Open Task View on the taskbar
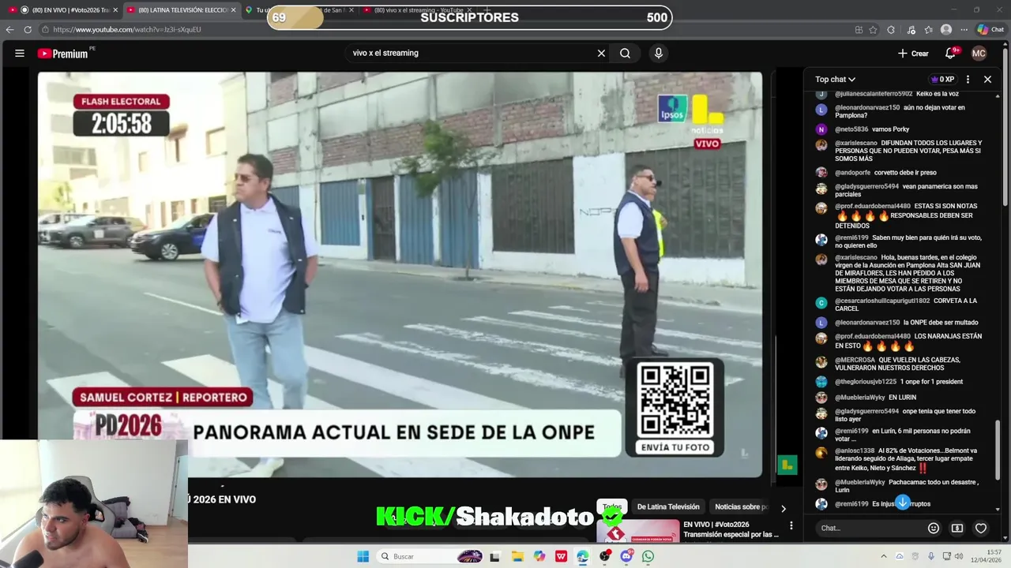The width and height of the screenshot is (1011, 568). coord(494,556)
